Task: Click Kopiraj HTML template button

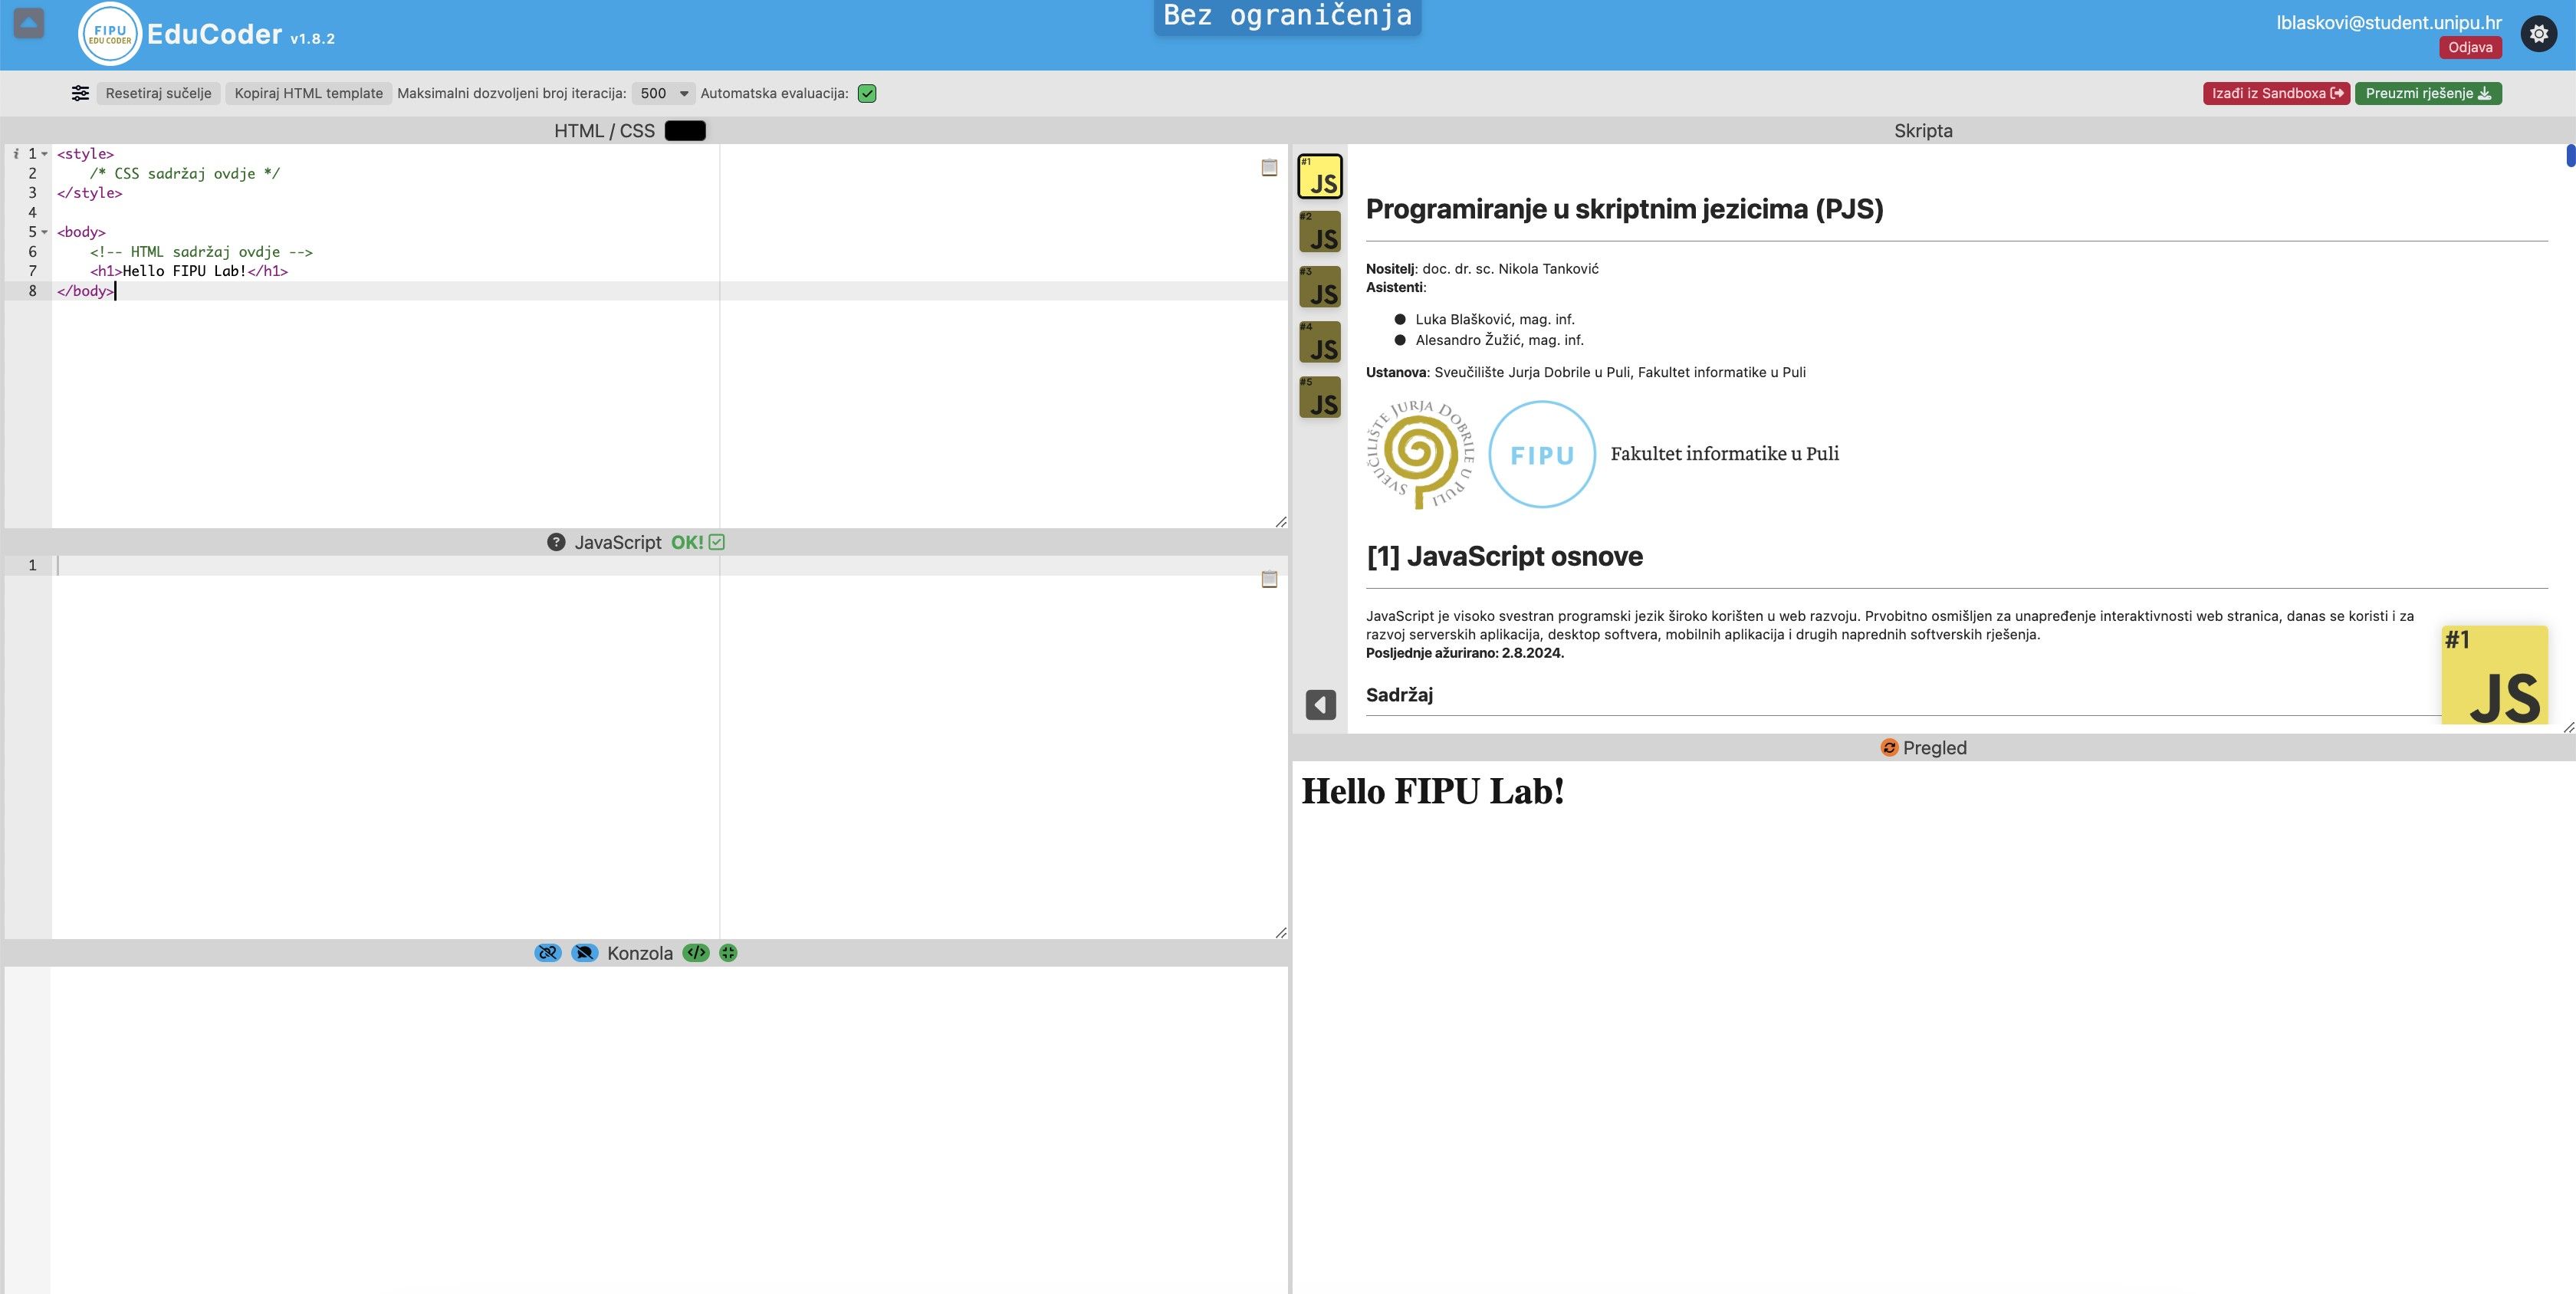Action: pos(308,93)
